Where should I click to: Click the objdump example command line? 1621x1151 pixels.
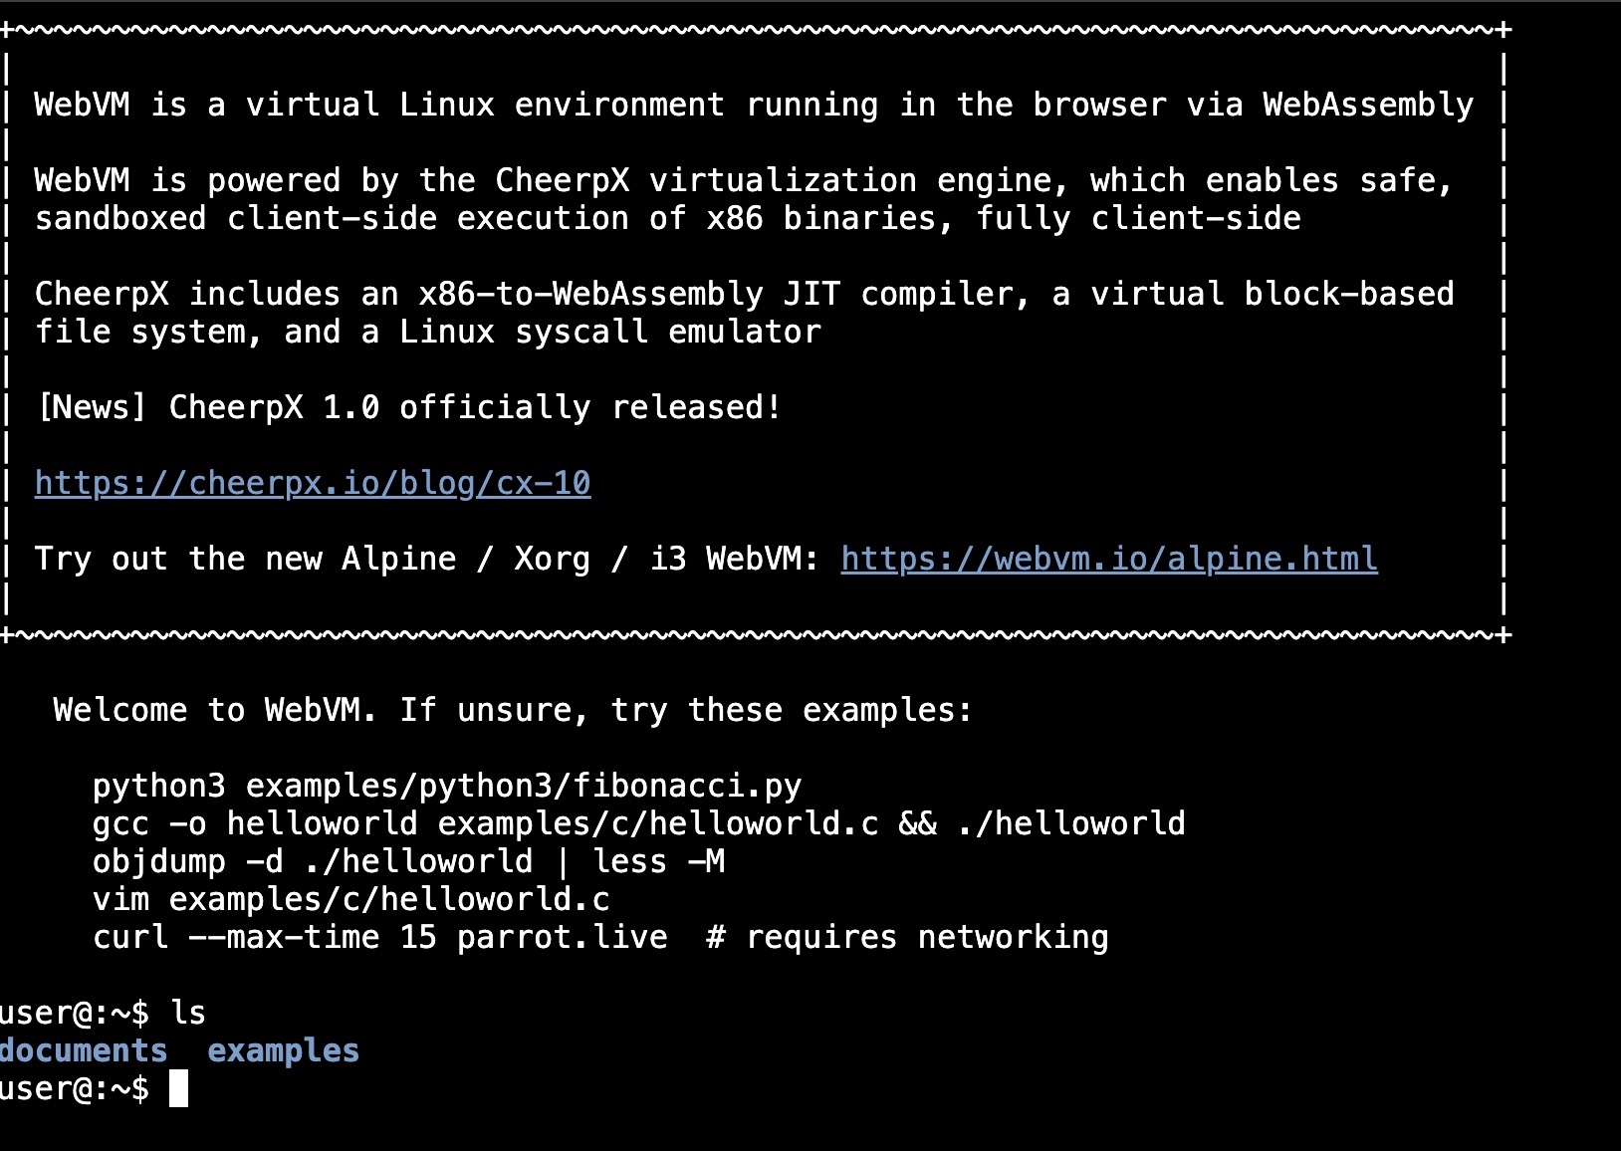pos(408,862)
